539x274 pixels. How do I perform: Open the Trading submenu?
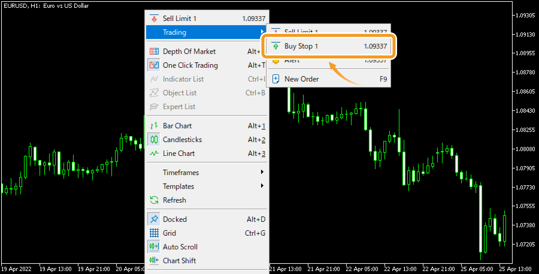207,32
